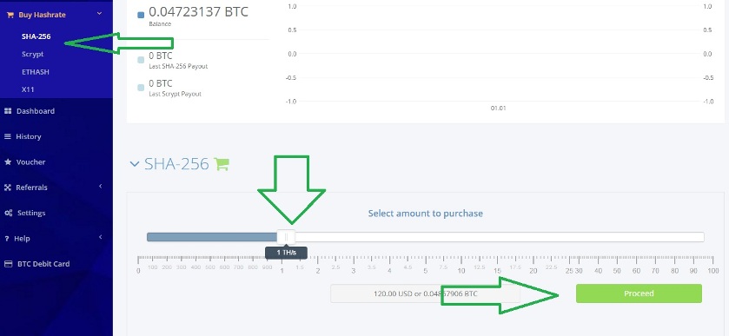
Task: Collapse the Buy Hashrate menu chevron
Action: pyautogui.click(x=100, y=15)
